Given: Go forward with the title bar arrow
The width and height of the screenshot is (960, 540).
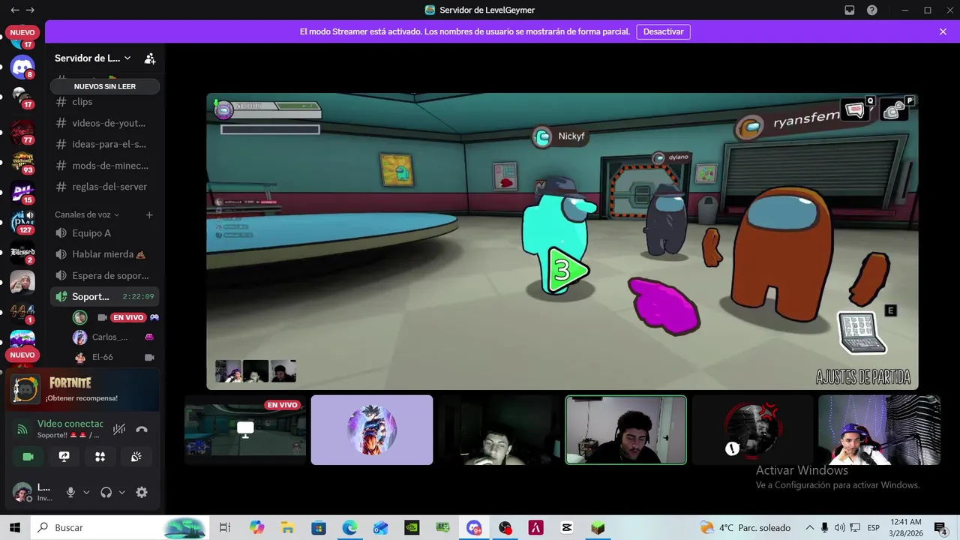Looking at the screenshot, I should pyautogui.click(x=30, y=10).
